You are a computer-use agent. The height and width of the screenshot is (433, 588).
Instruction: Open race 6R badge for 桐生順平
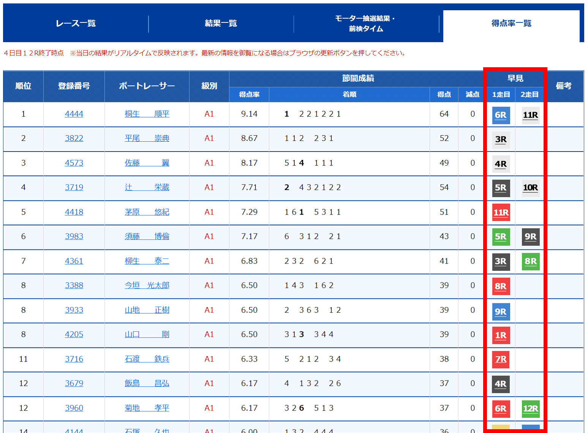[501, 115]
